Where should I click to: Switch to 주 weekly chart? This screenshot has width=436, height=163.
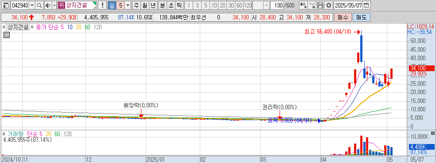click(136, 5)
